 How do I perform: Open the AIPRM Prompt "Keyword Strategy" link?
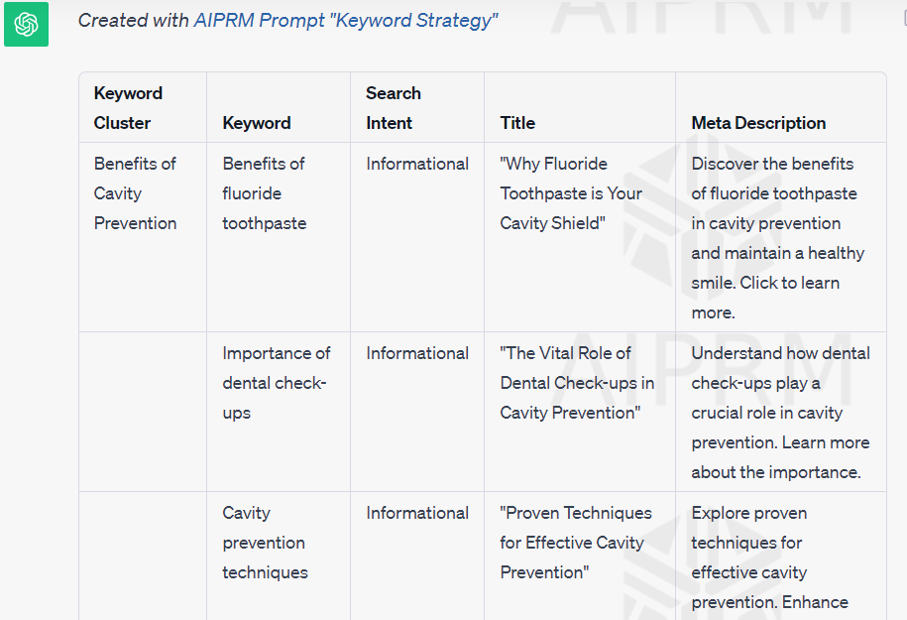pos(346,20)
